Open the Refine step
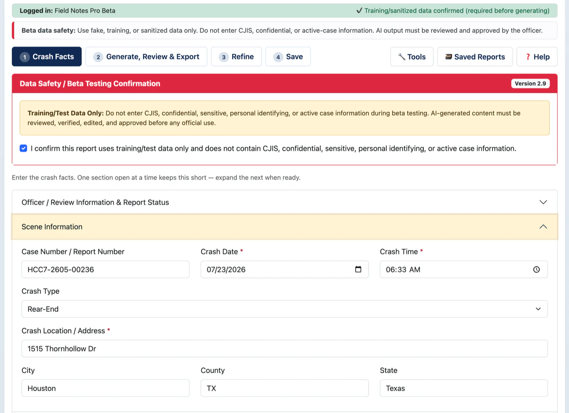The image size is (569, 413). click(236, 56)
